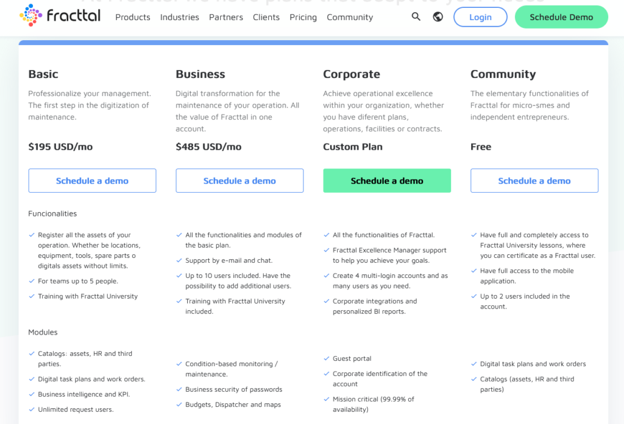The height and width of the screenshot is (424, 624).
Task: Go to the Pricing page
Action: (303, 17)
